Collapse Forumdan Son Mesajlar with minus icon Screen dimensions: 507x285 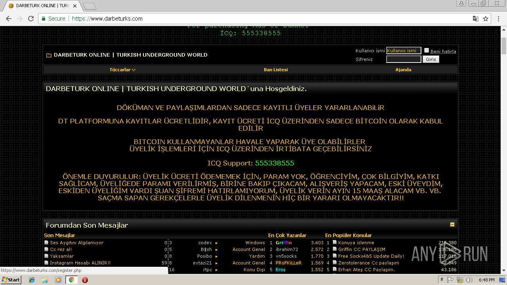[452, 224]
